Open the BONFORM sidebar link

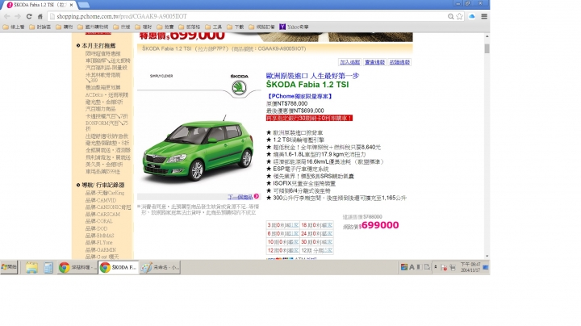tap(107, 126)
